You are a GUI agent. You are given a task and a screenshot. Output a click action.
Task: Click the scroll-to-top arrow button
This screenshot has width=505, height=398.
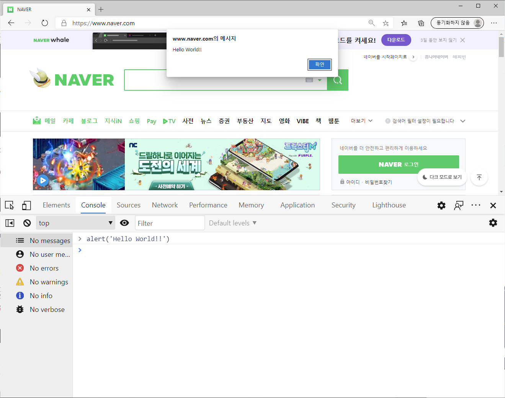tap(479, 177)
